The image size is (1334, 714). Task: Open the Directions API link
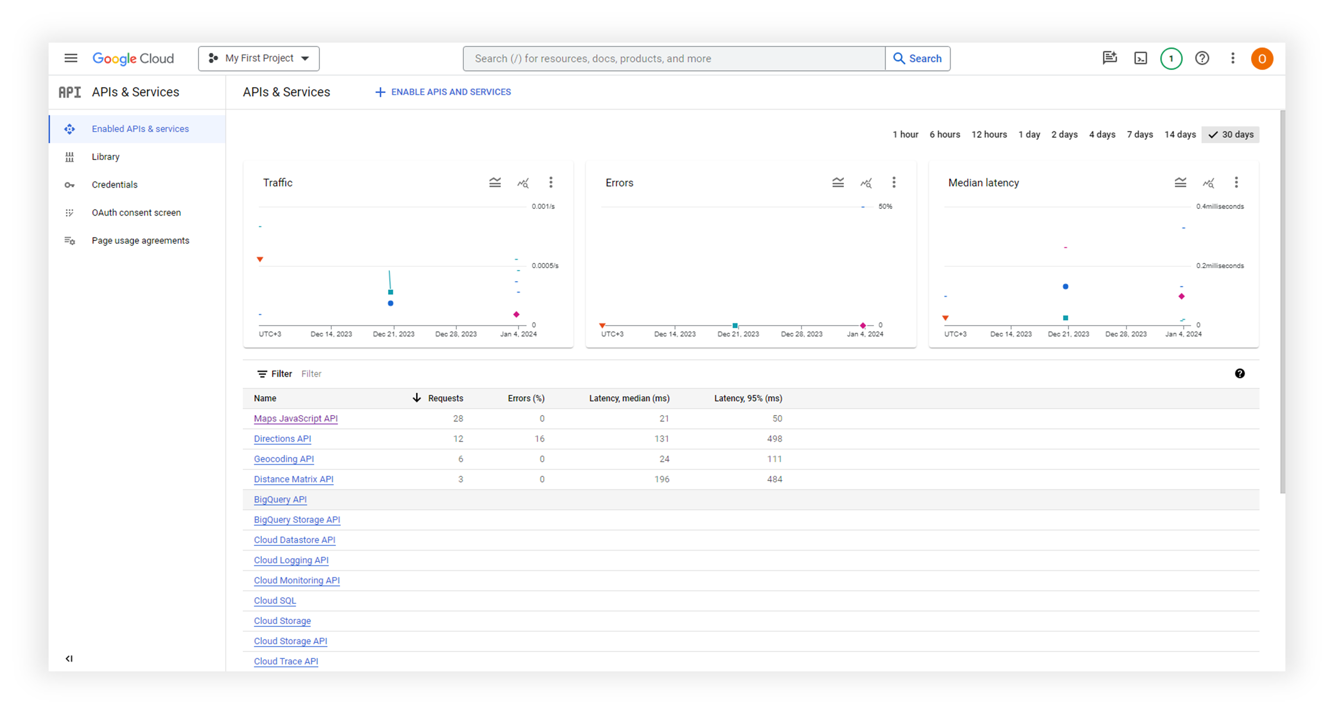pyautogui.click(x=282, y=439)
